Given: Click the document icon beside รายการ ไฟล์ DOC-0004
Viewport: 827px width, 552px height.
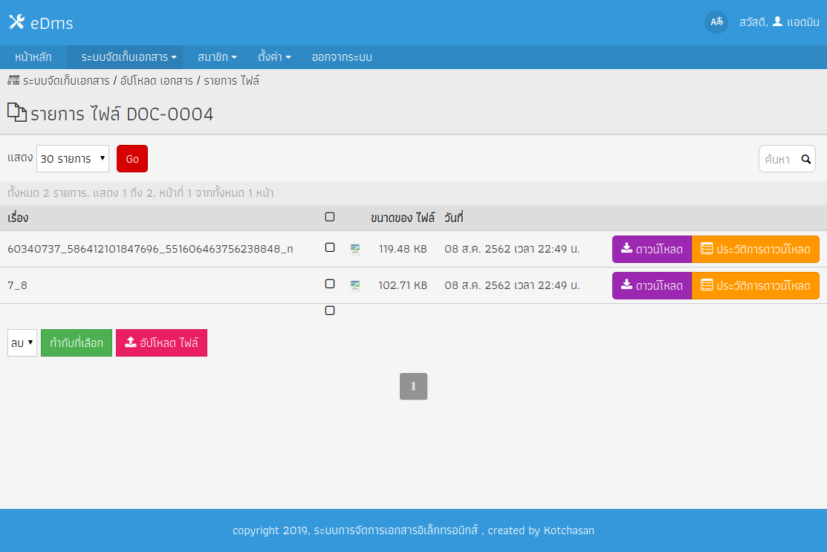Looking at the screenshot, I should (17, 112).
